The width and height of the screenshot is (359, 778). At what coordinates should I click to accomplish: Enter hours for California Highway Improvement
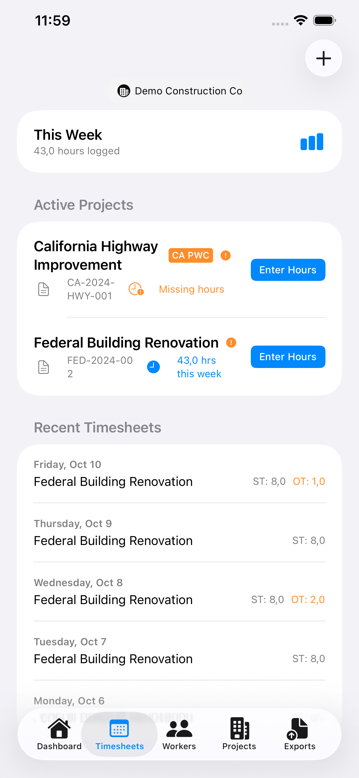tap(288, 270)
